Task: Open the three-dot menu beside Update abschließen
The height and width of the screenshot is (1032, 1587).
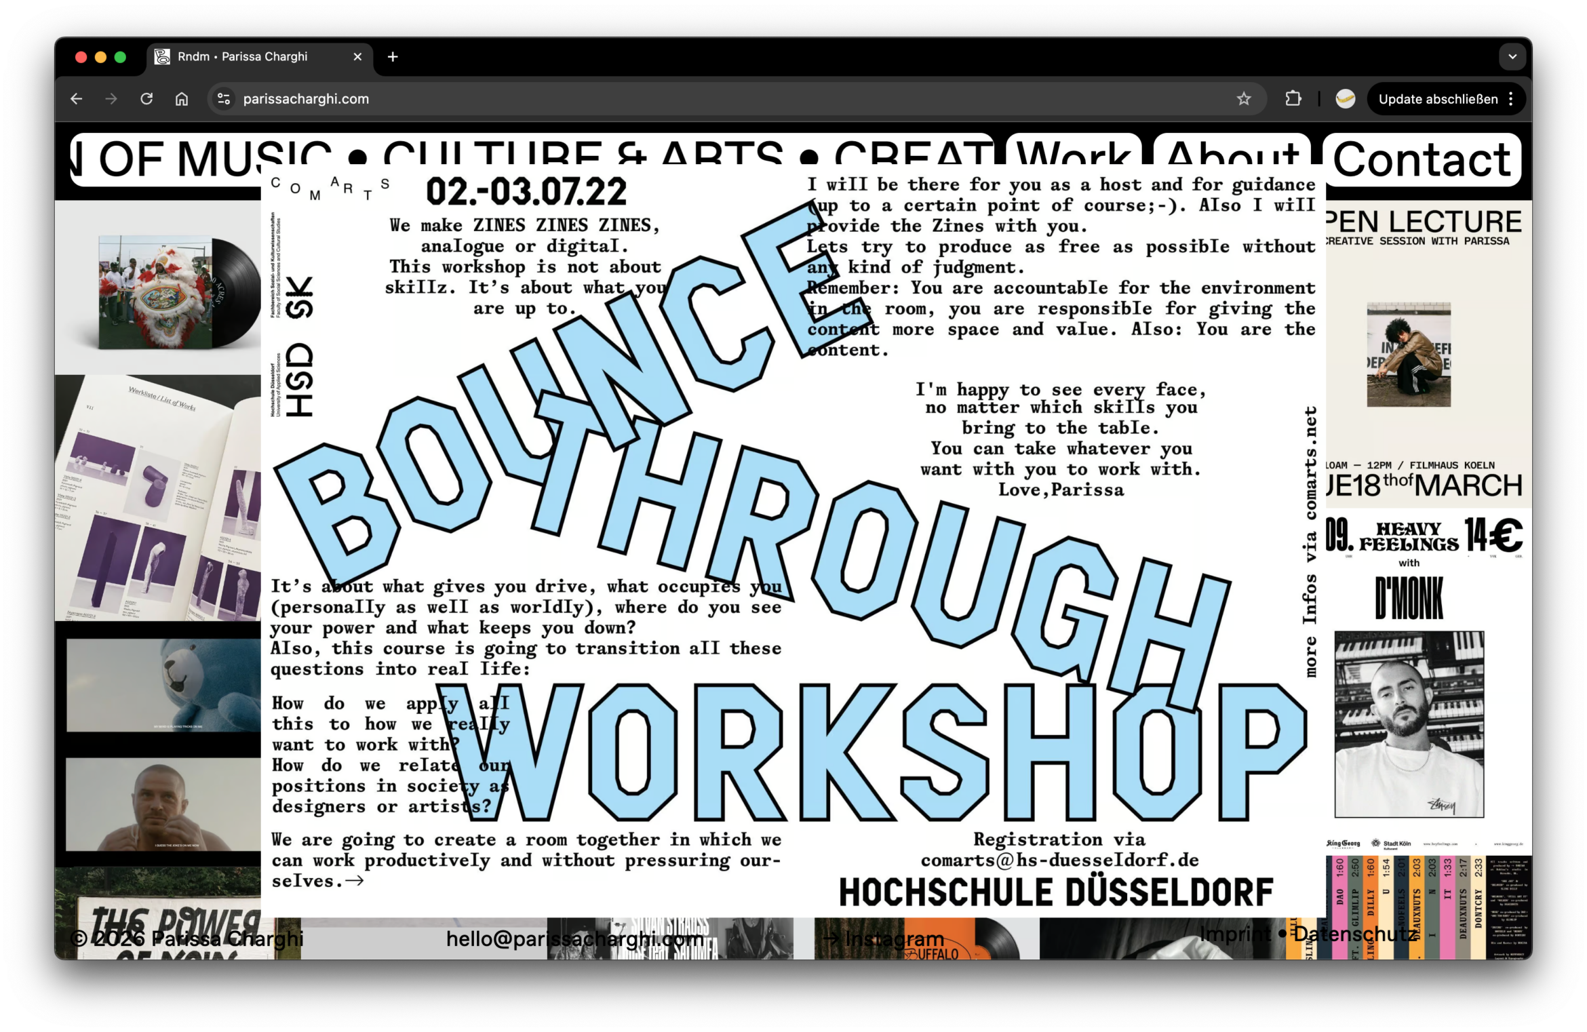Action: (1511, 99)
